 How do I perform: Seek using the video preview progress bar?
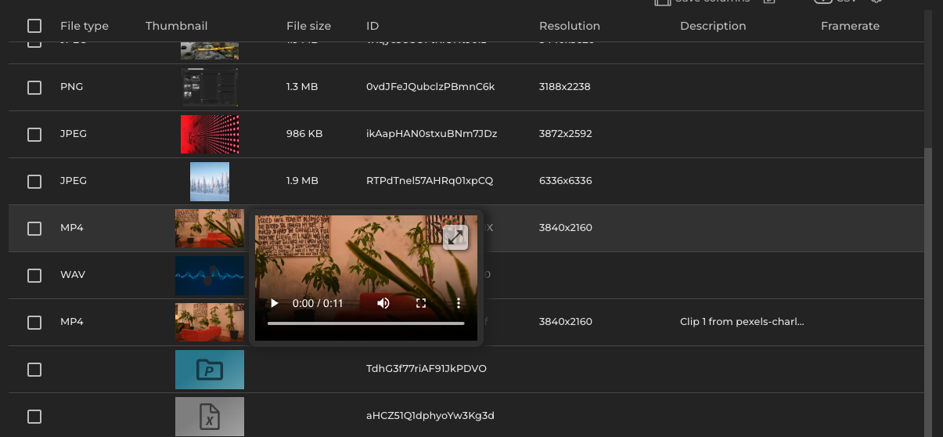point(366,323)
